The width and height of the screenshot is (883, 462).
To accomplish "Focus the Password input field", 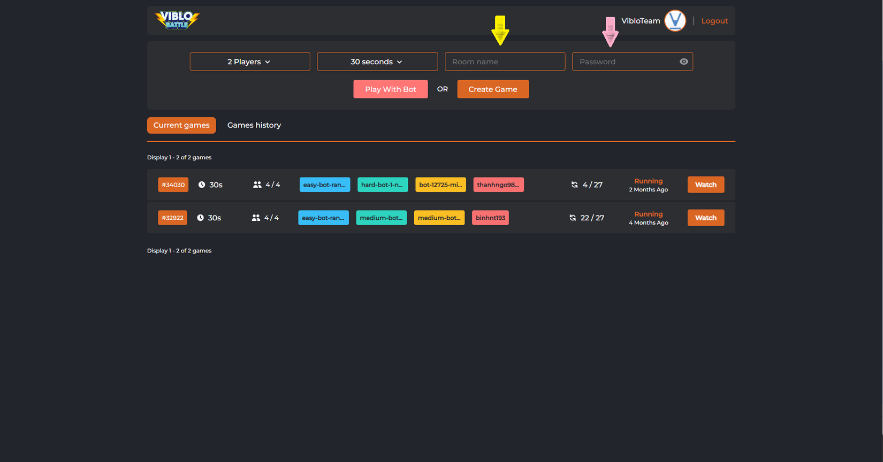I will [633, 61].
